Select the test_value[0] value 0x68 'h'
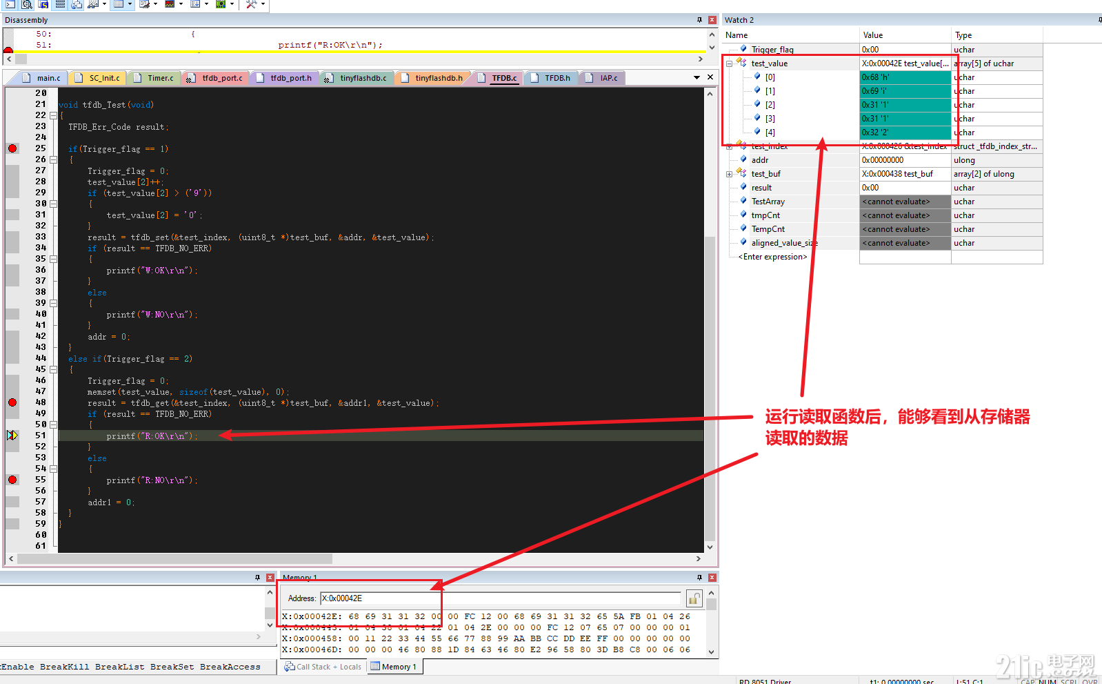 point(905,77)
